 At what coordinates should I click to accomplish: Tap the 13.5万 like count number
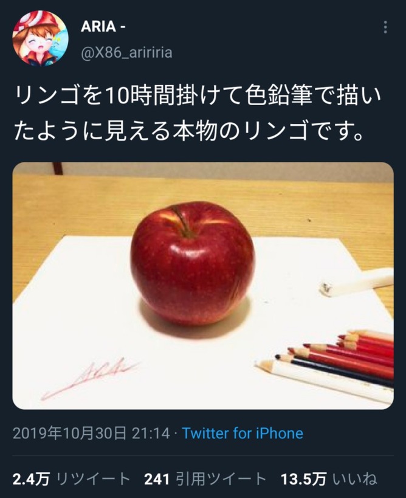click(x=304, y=479)
